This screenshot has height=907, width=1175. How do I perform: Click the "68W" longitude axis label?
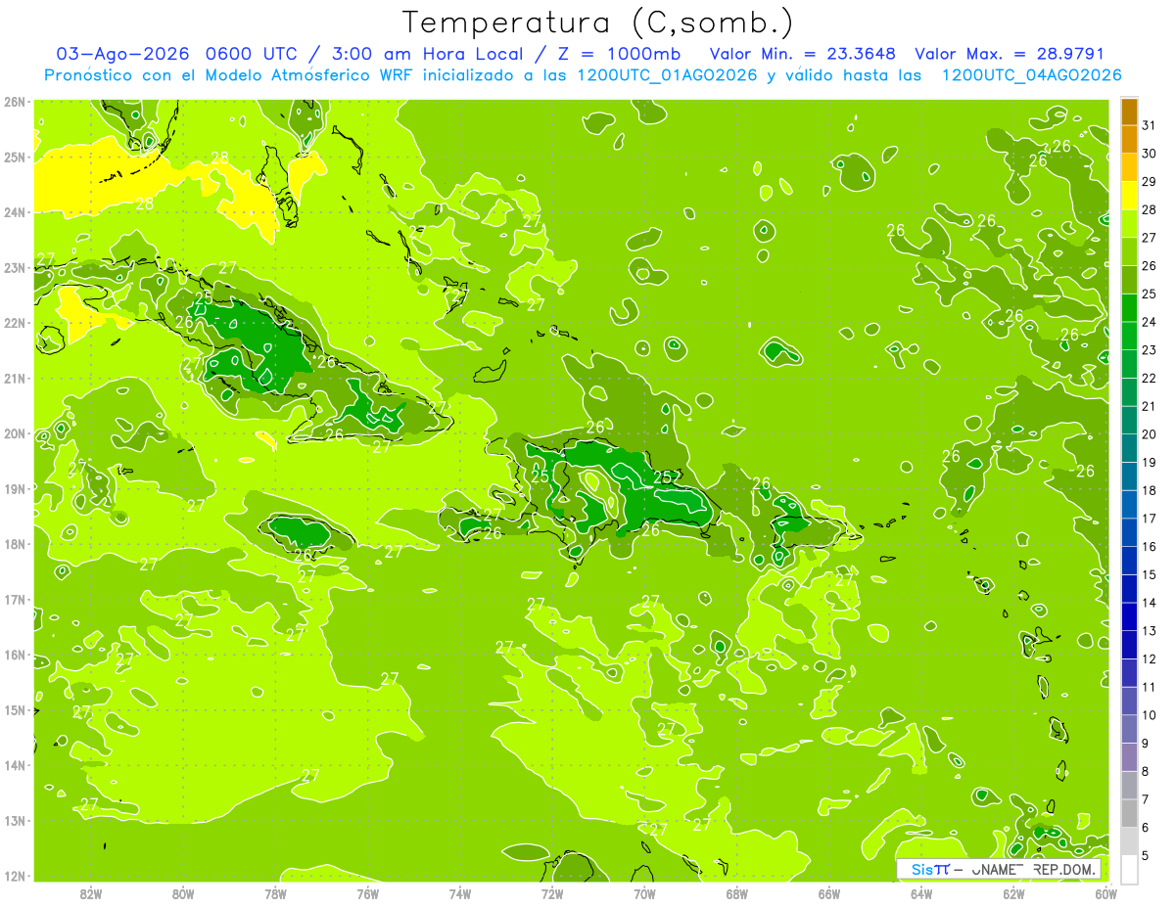coord(737,894)
